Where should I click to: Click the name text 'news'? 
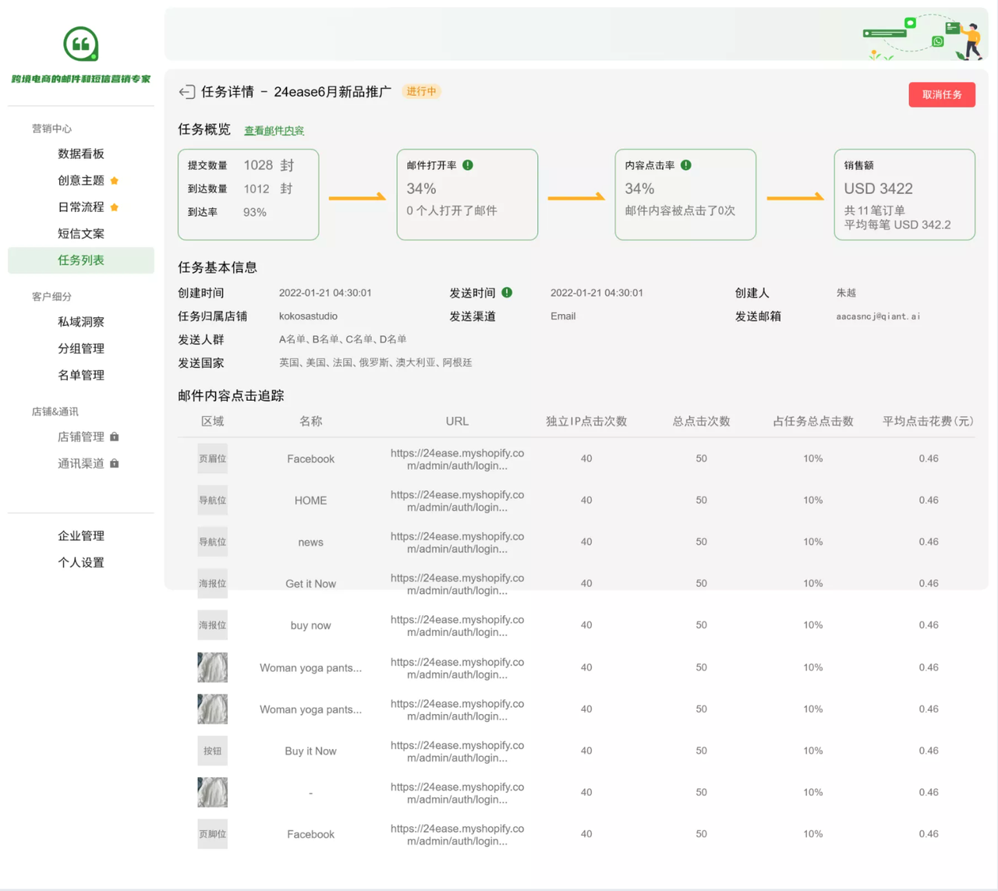coord(310,543)
